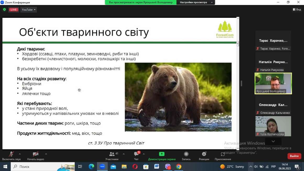Open Windows Start menu

(5, 167)
